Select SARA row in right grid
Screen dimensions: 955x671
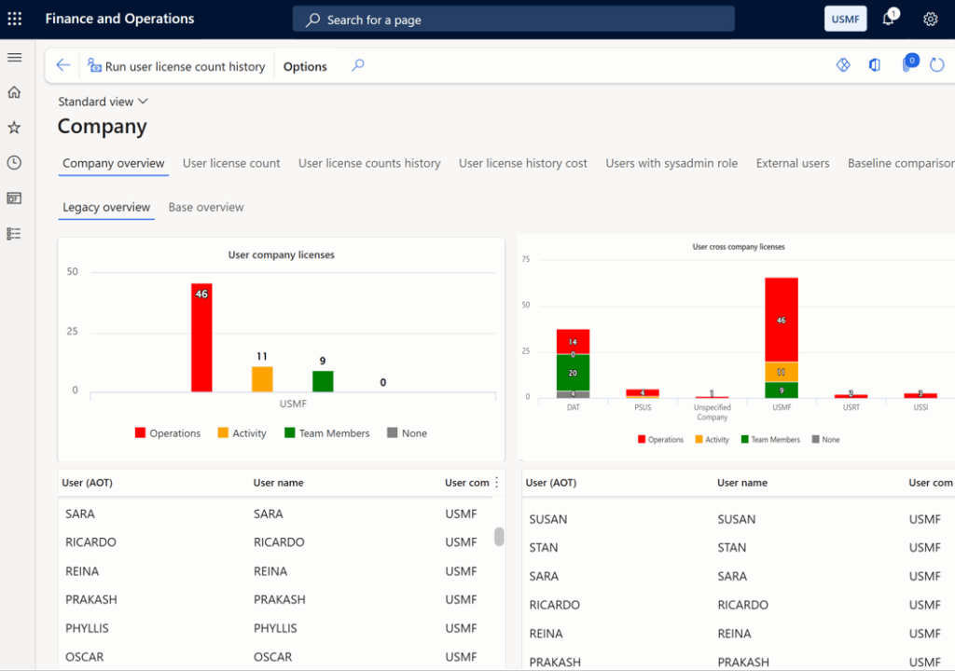[x=739, y=576]
